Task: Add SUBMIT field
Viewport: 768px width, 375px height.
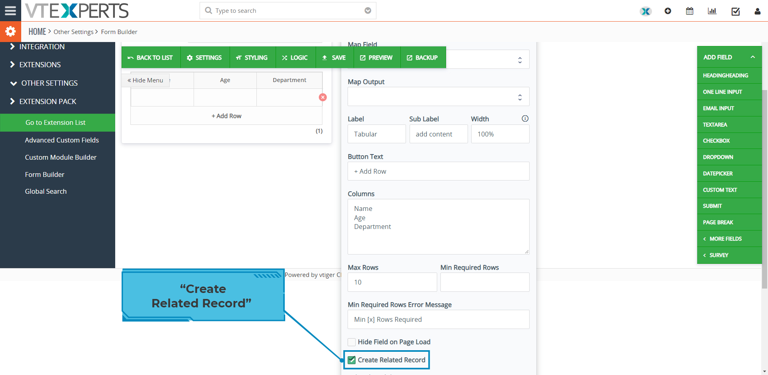Action: pos(730,206)
